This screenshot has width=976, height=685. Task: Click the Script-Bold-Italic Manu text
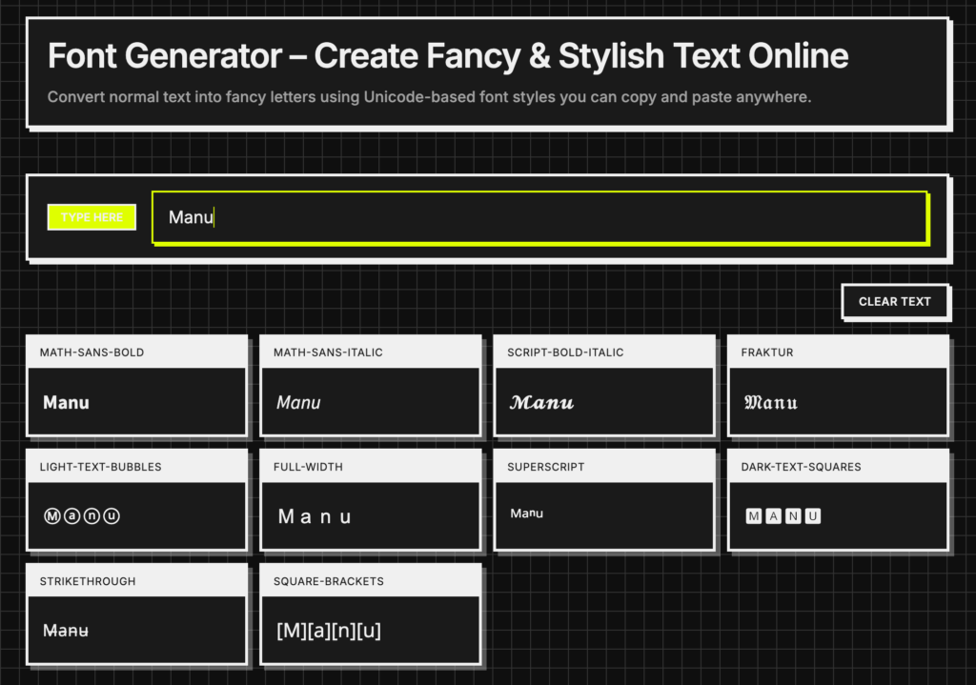coord(541,403)
